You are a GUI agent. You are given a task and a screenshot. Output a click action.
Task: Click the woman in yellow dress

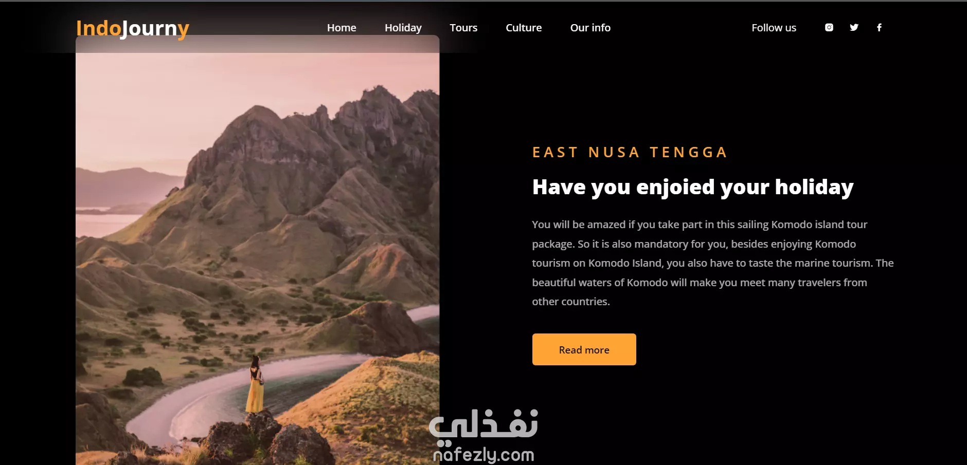(255, 384)
